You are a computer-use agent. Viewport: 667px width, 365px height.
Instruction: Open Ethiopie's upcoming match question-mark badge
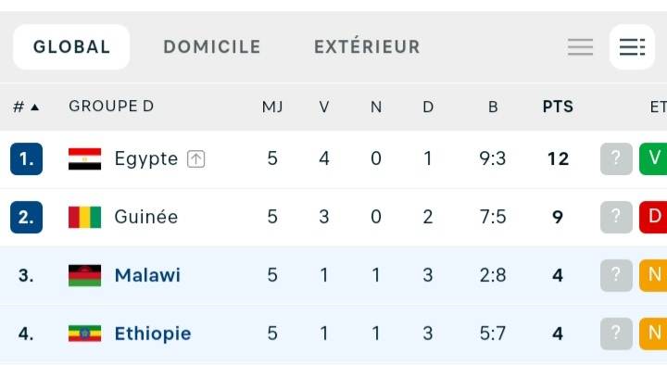coord(616,334)
